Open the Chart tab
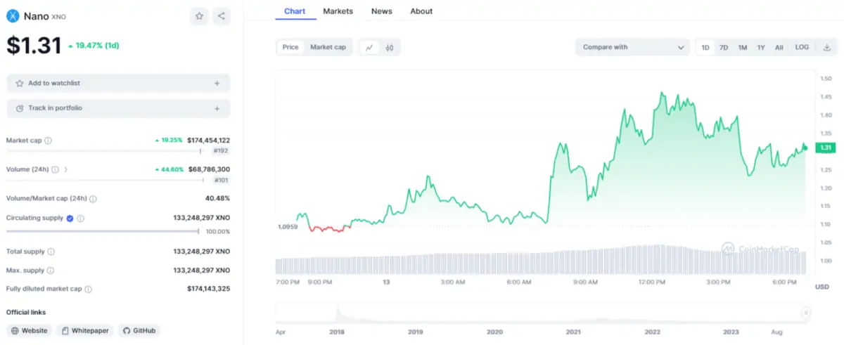This screenshot has height=345, width=844. [x=295, y=11]
